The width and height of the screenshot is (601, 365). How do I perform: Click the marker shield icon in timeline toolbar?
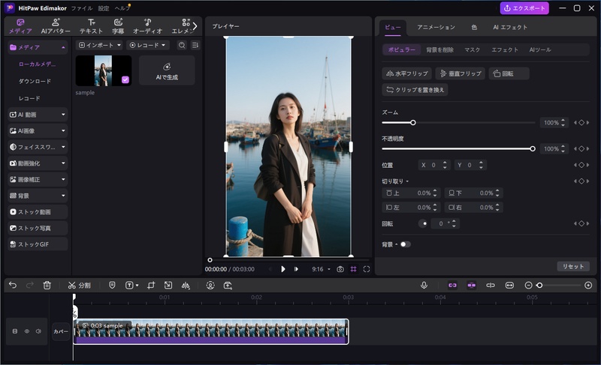pos(112,285)
